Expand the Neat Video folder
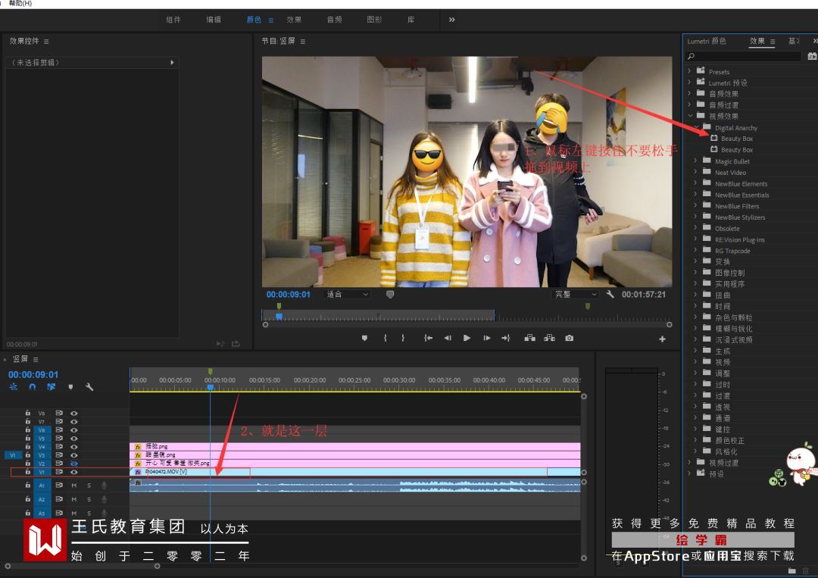Viewport: 818px width, 578px height. (x=695, y=172)
